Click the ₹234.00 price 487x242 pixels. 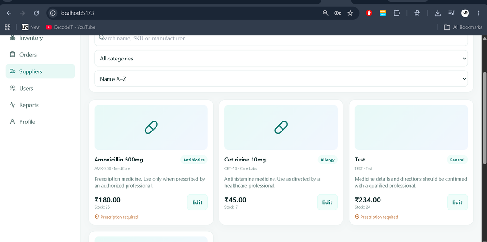[368, 200]
